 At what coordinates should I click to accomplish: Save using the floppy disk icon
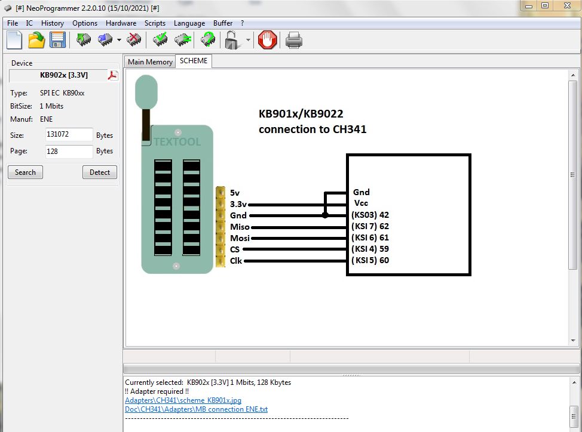[x=57, y=40]
